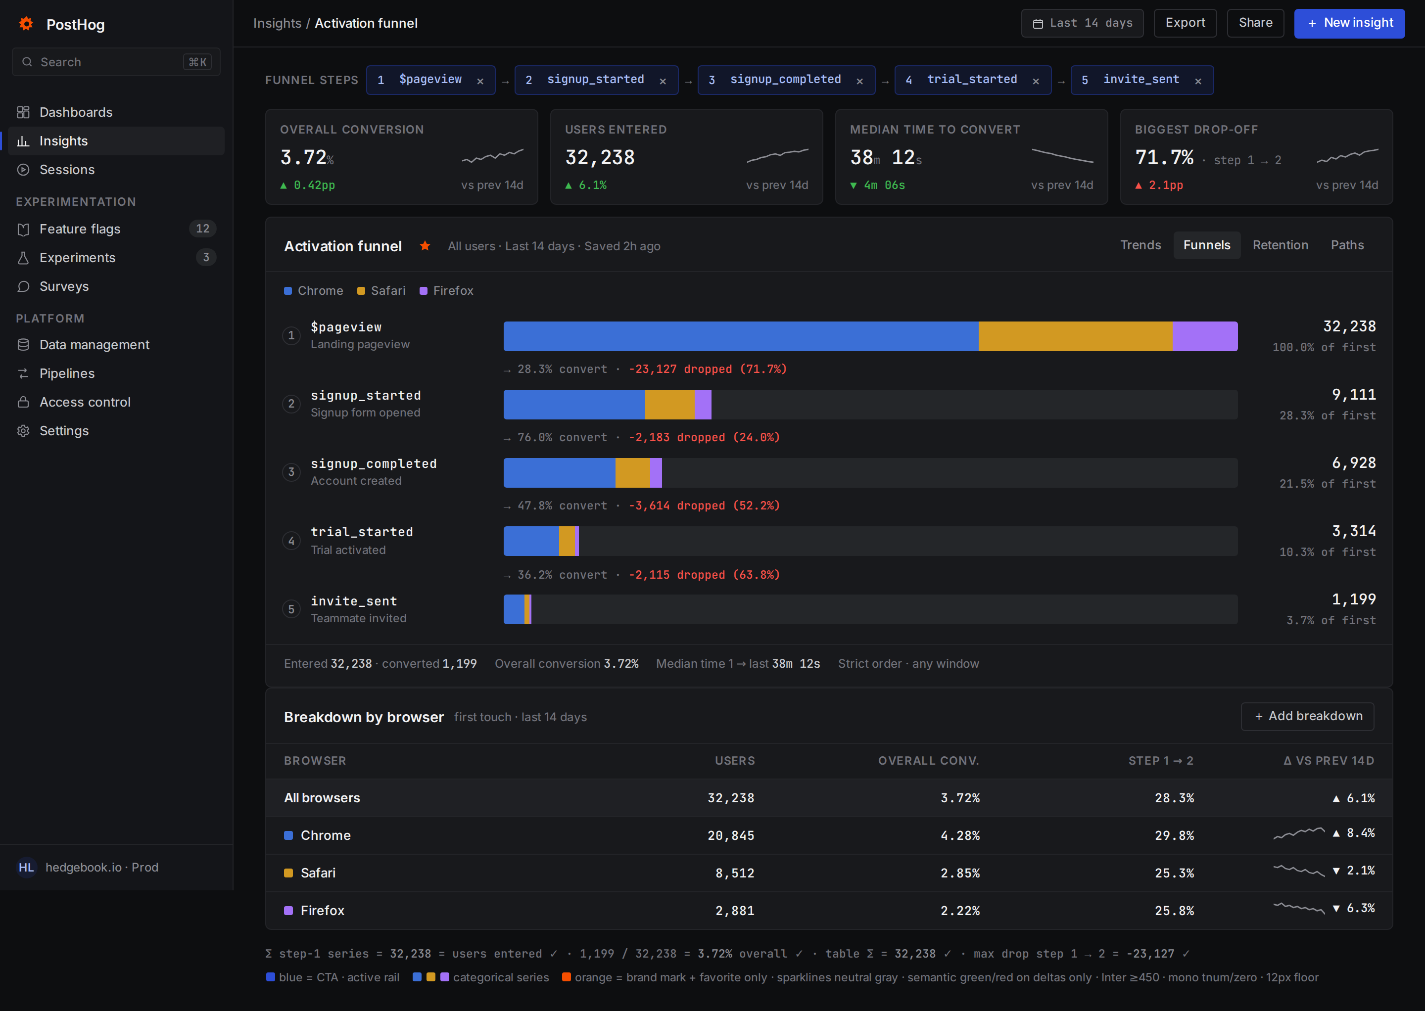Viewport: 1425px width, 1011px height.
Task: Switch to the Trends tab
Action: 1140,245
